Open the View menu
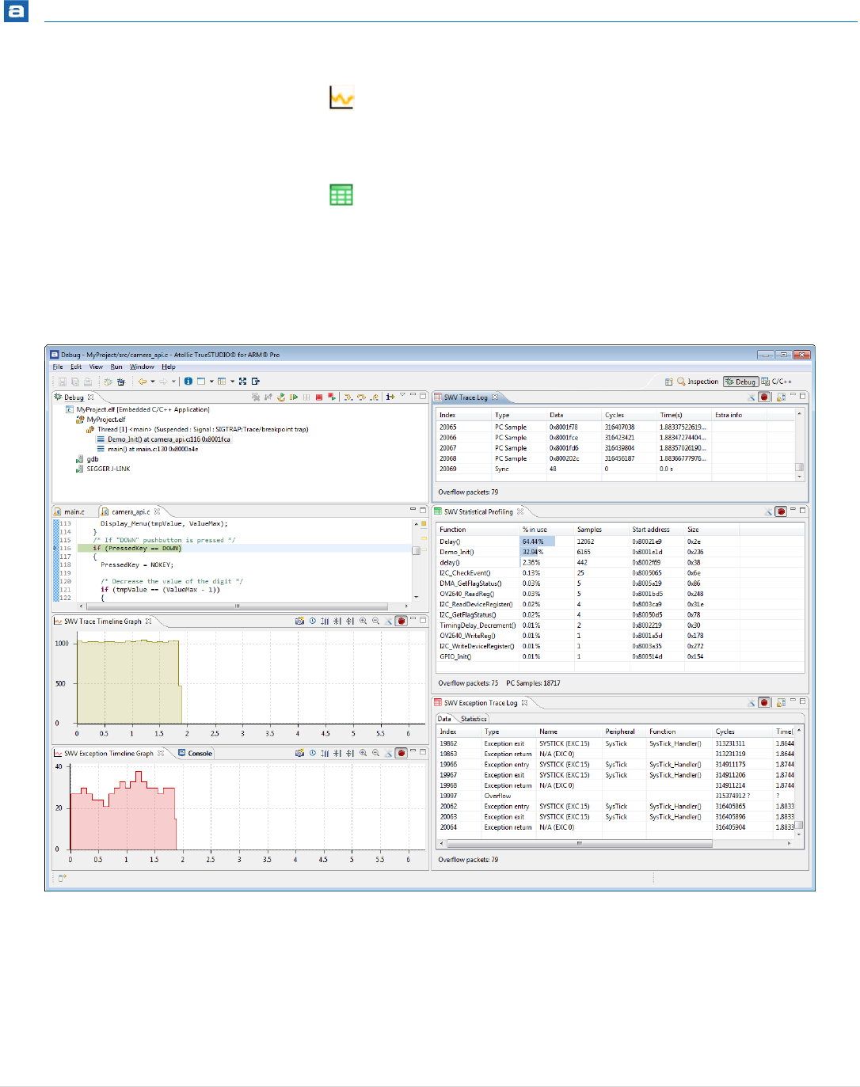Screen dimensions: 860x1087 [96, 367]
